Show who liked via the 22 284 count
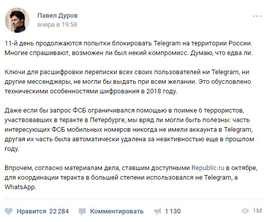This screenshot has width=271, height=222. pos(59,211)
